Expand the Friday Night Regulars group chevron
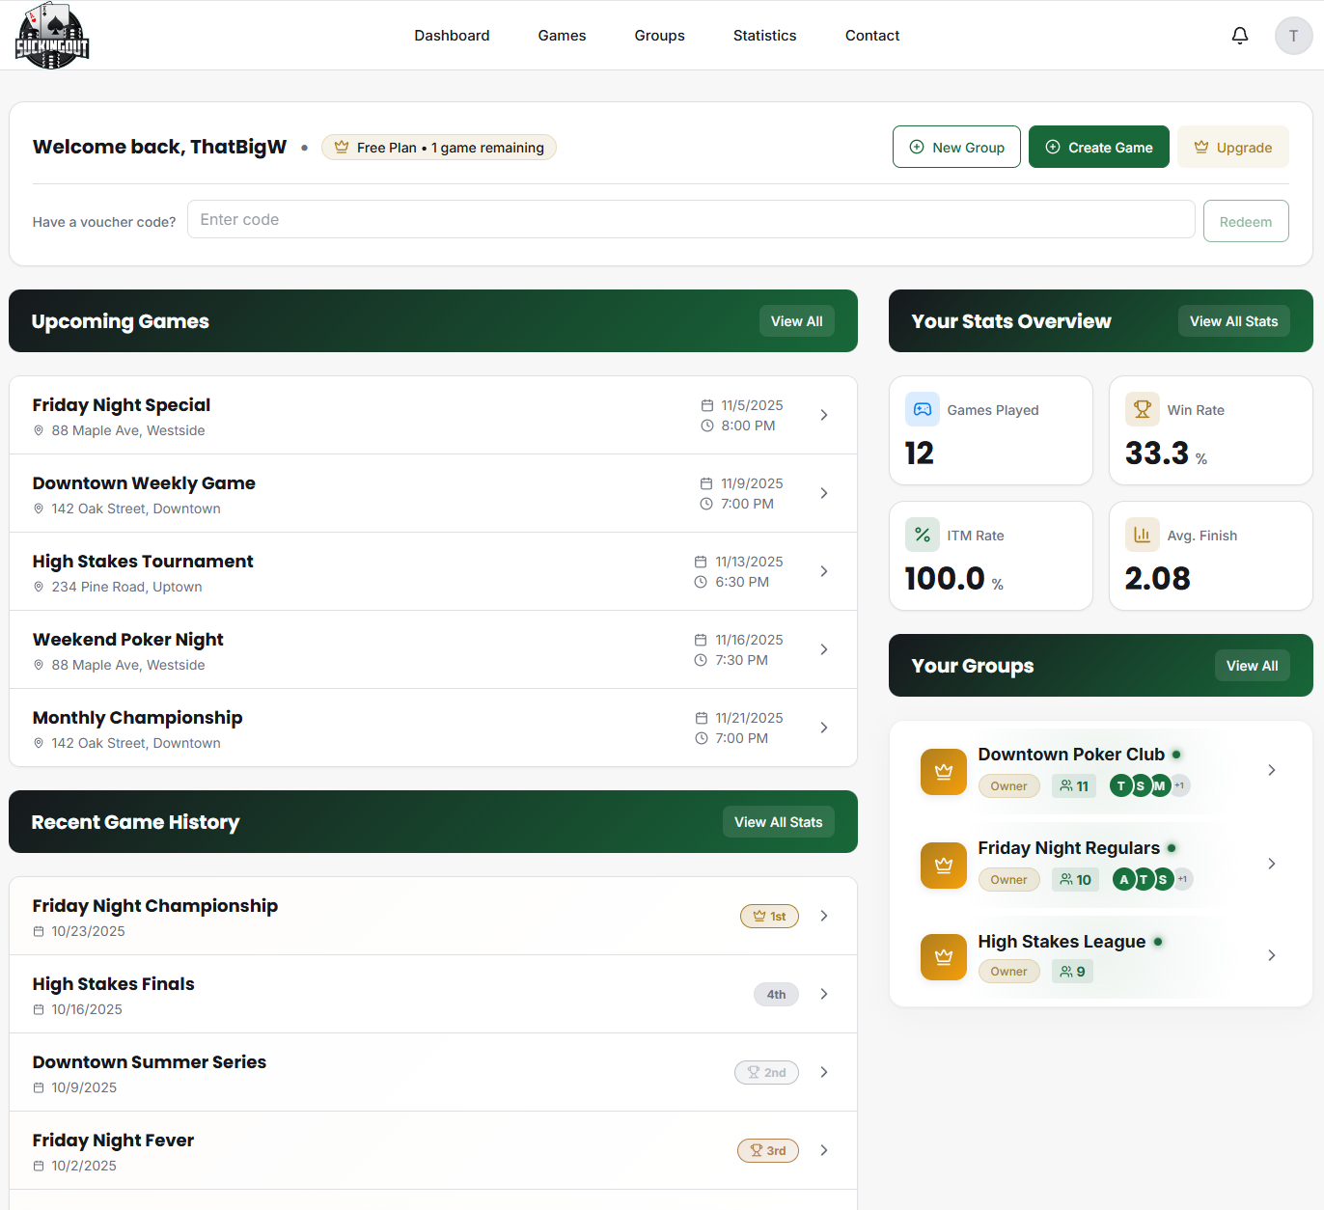 (1272, 864)
